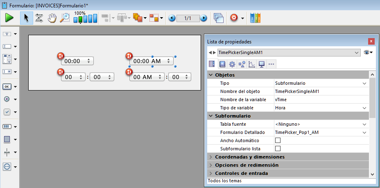Open the Formulario Detallado dropdown

pos(364,132)
